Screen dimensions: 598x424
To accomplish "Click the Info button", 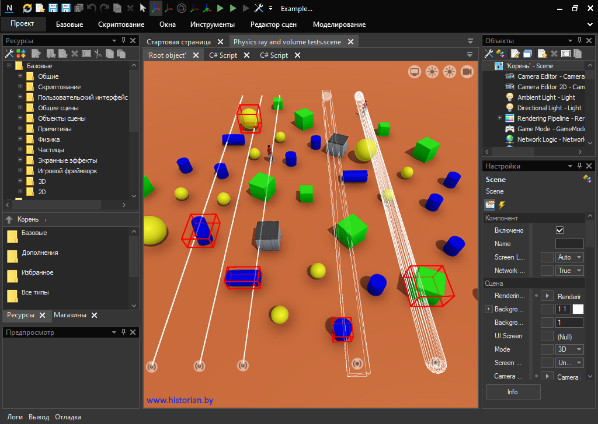I will 513,392.
